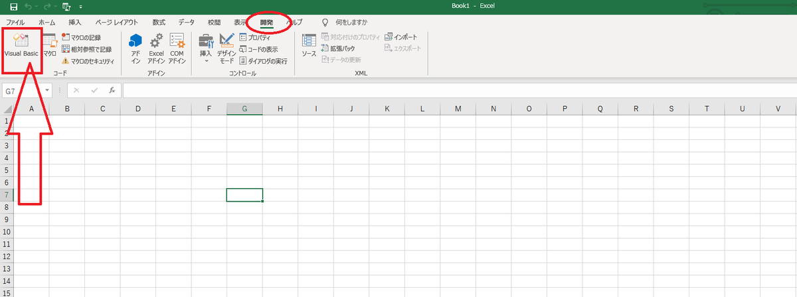
Task: Open the マクロ (Macros) dialog
Action: tap(49, 46)
